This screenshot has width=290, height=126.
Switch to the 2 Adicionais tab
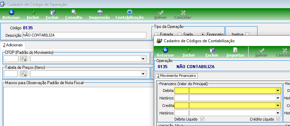pyautogui.click(x=13, y=45)
